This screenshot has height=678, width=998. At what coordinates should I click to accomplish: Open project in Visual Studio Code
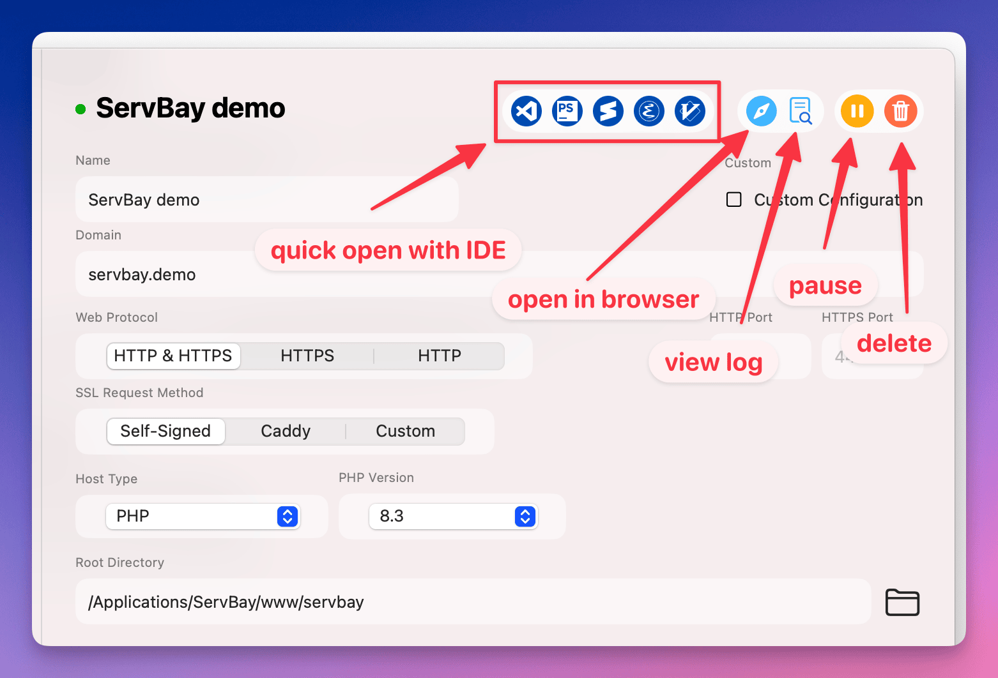point(526,111)
